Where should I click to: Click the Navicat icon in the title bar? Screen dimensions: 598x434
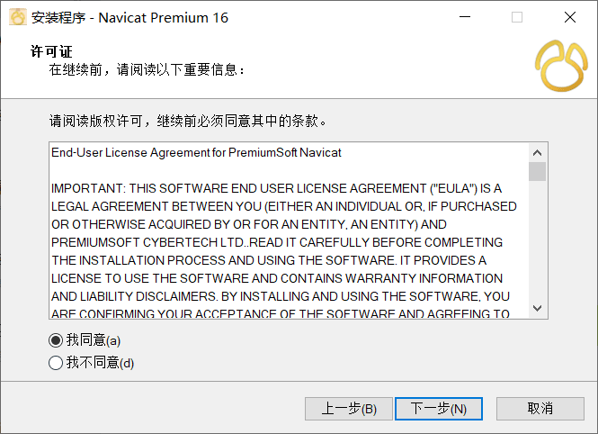point(18,17)
